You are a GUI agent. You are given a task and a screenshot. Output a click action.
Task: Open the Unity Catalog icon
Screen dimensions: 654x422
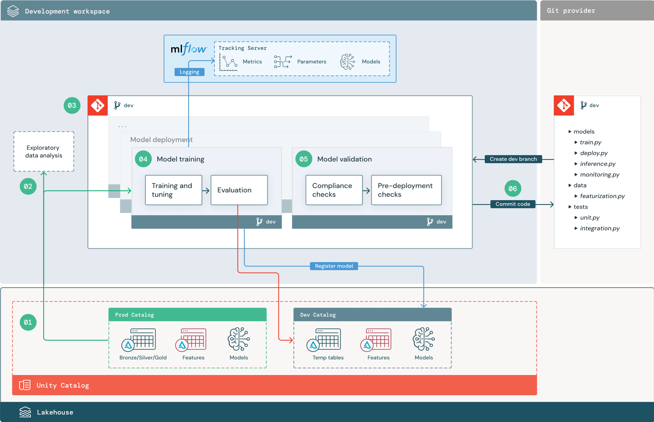point(24,385)
